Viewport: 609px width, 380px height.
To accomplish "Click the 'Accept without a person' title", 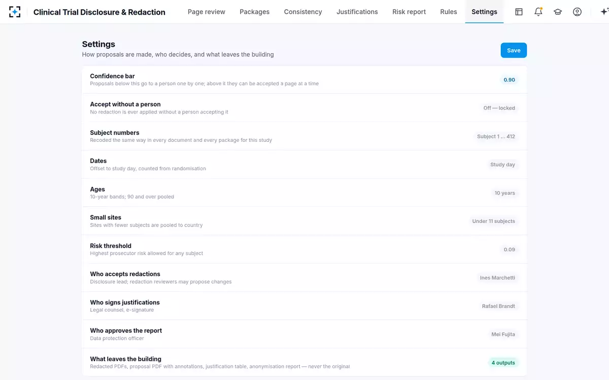I will pyautogui.click(x=125, y=104).
